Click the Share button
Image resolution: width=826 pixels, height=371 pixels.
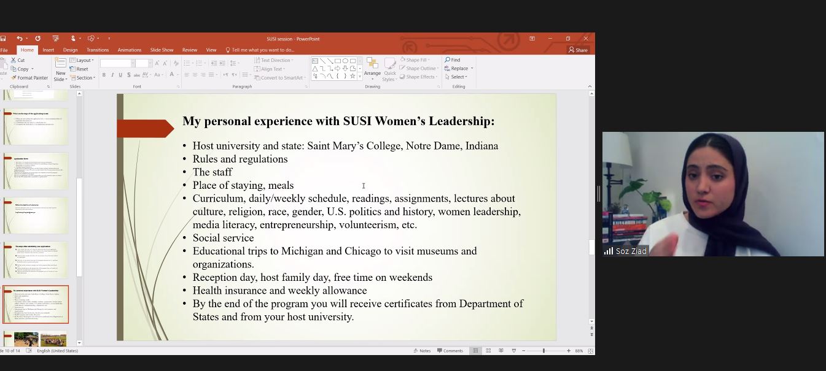point(578,50)
